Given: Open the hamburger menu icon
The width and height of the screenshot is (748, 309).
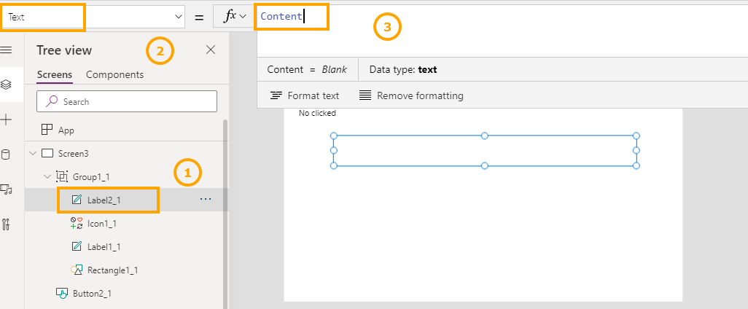Looking at the screenshot, I should coord(7,50).
